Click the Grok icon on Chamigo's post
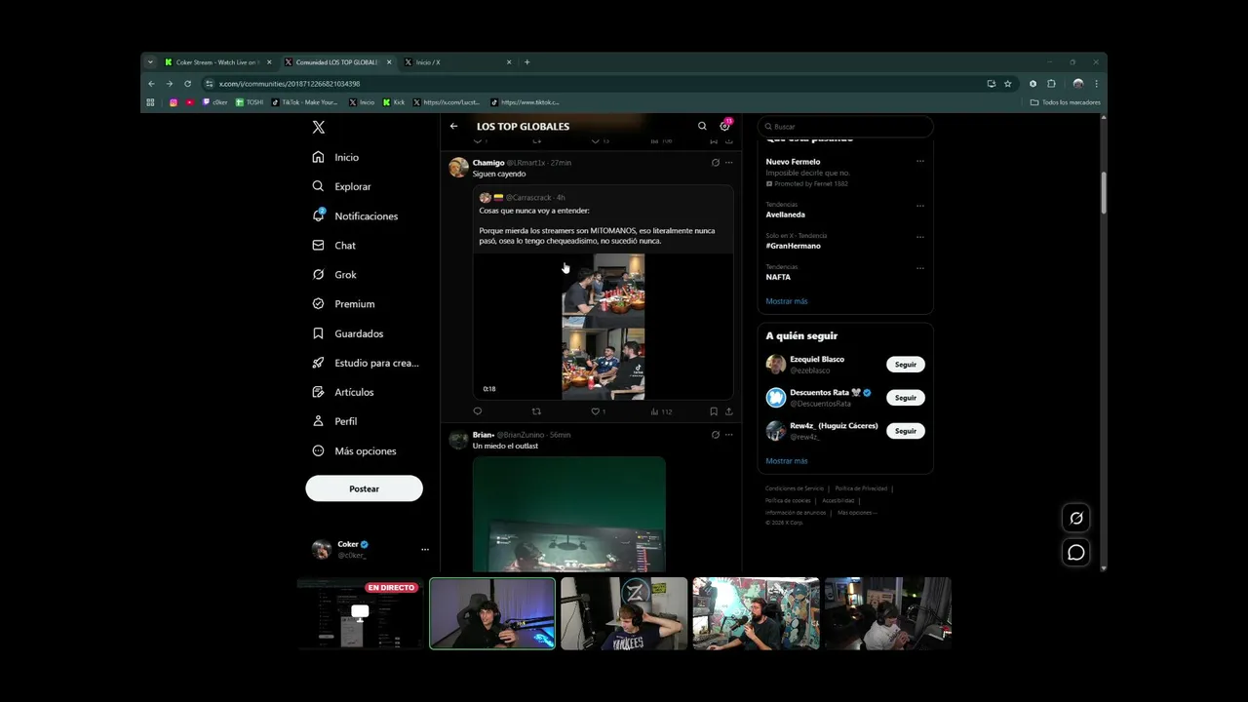This screenshot has height=702, width=1248. click(x=715, y=163)
